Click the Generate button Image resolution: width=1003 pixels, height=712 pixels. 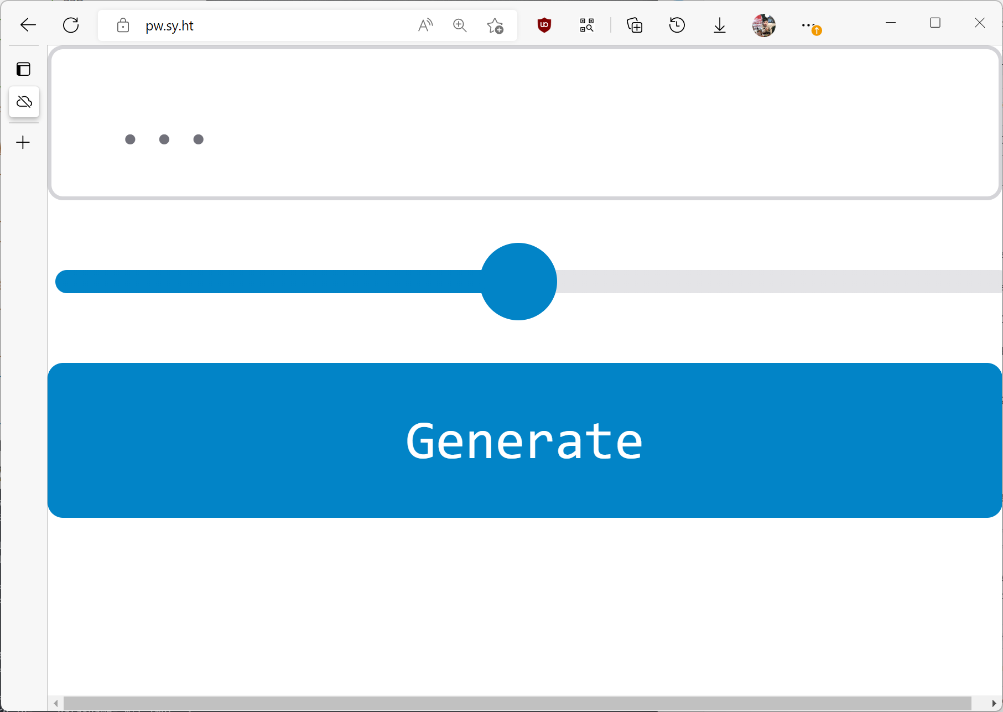point(523,440)
